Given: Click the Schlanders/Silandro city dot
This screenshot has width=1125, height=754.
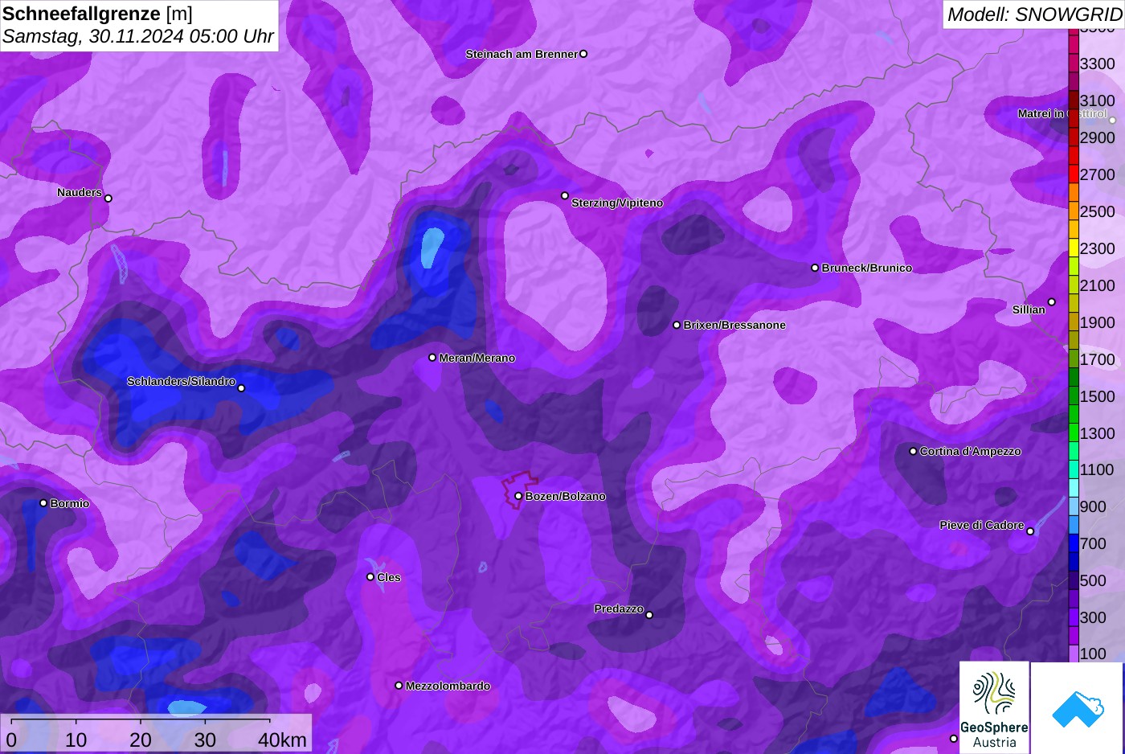Looking at the screenshot, I should [x=241, y=388].
